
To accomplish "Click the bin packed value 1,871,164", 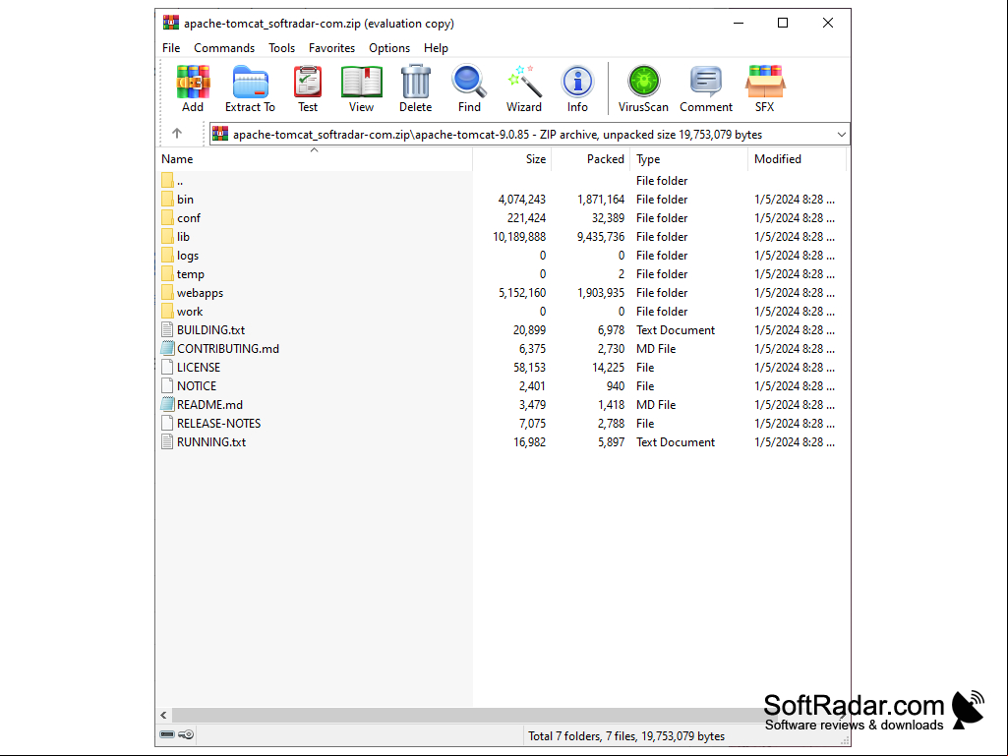I will 601,200.
